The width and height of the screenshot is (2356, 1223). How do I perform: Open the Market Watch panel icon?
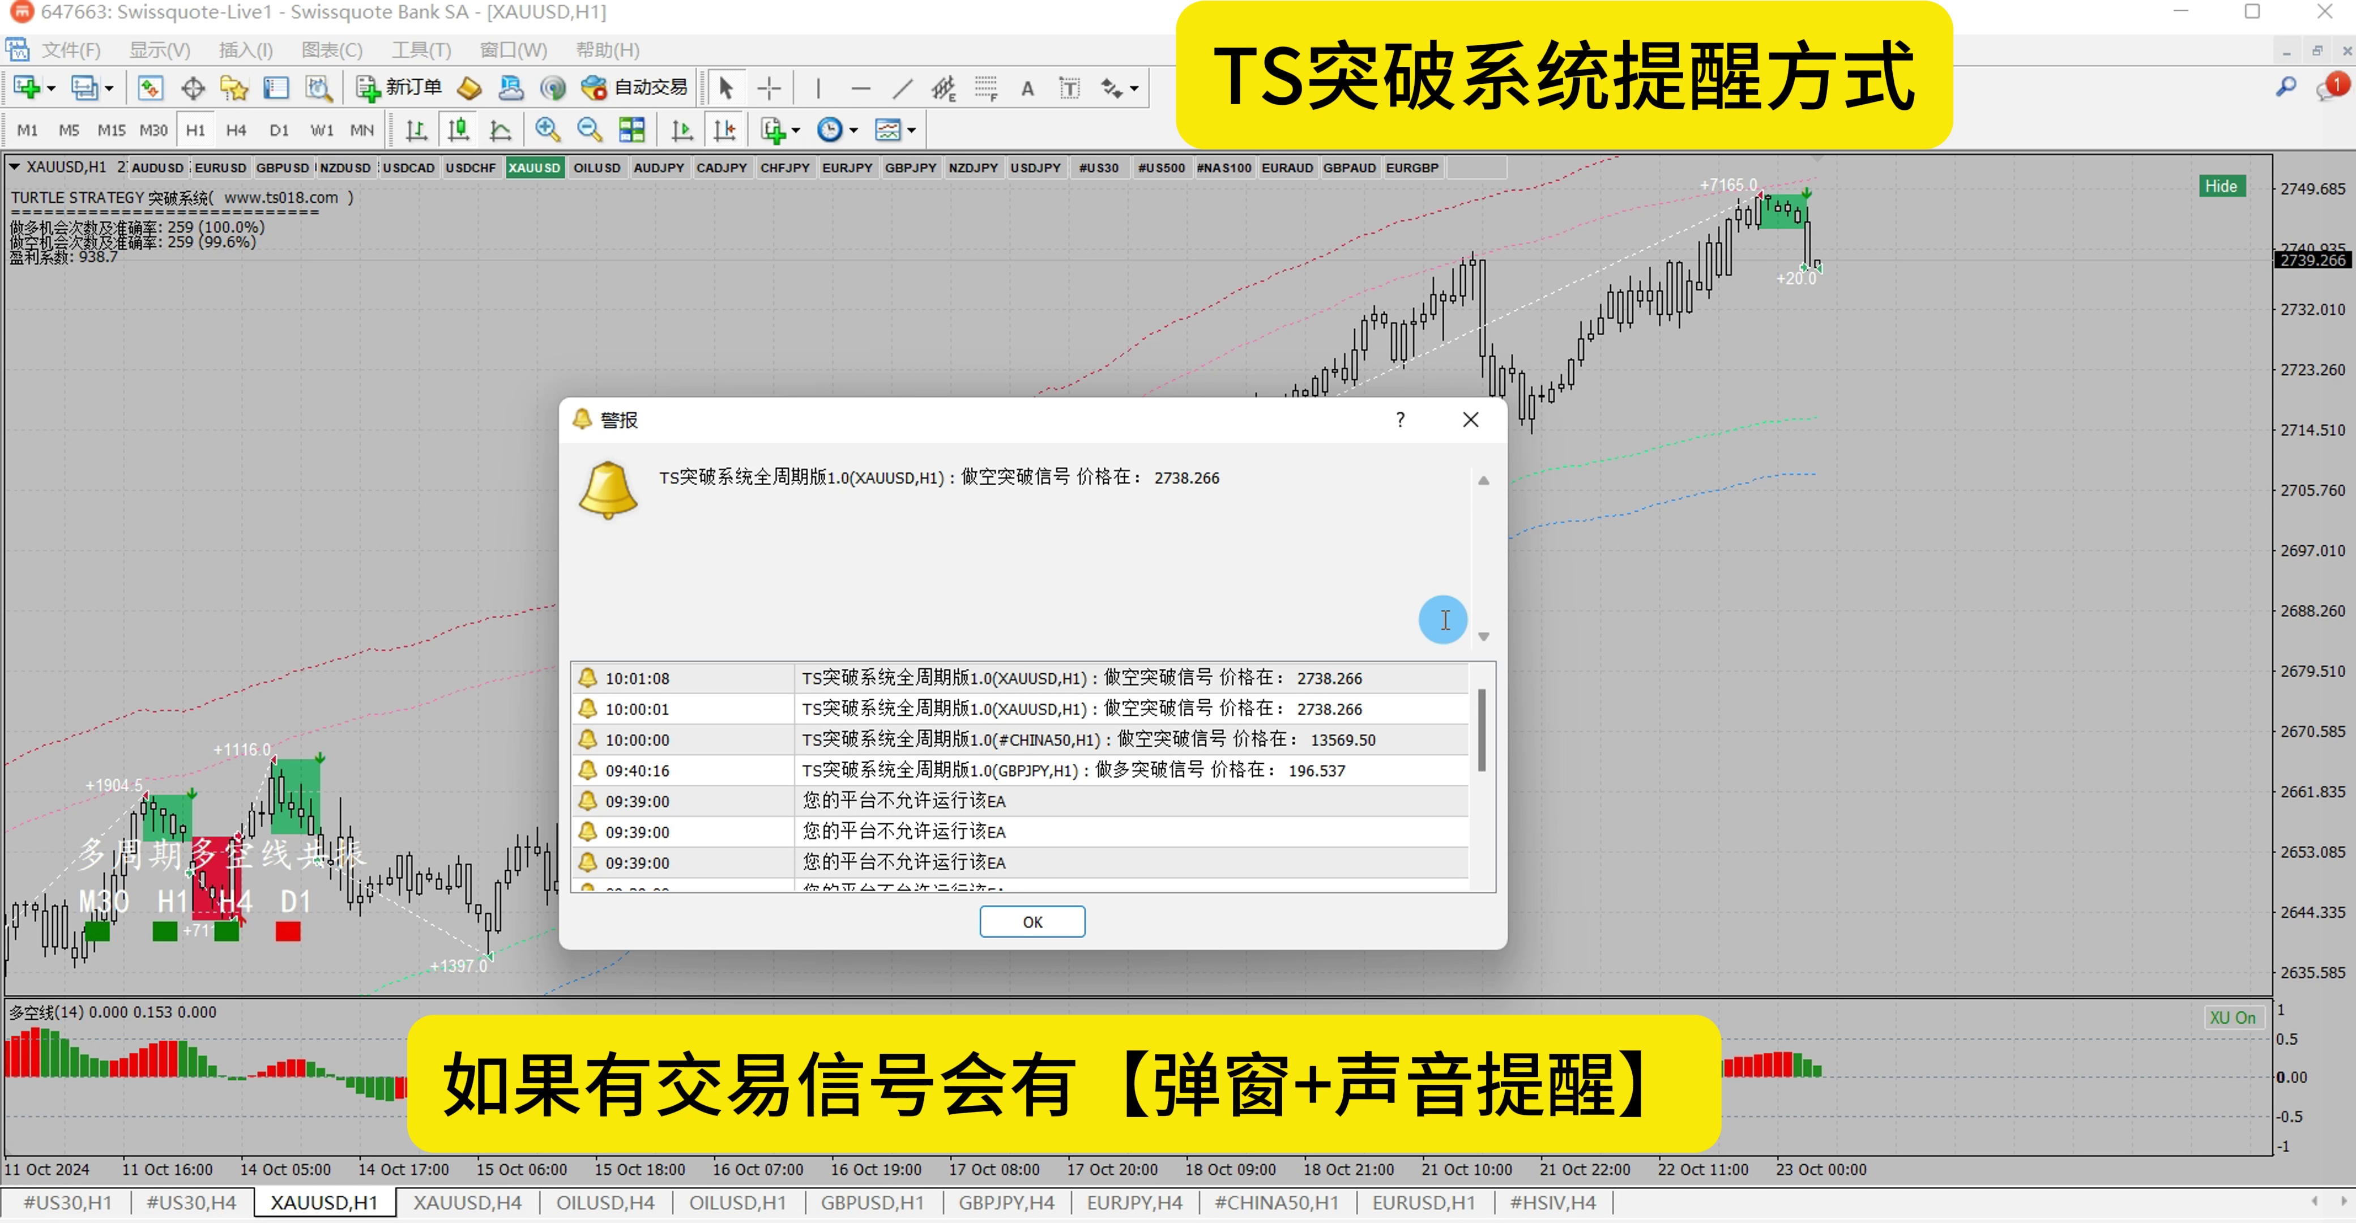pos(150,89)
